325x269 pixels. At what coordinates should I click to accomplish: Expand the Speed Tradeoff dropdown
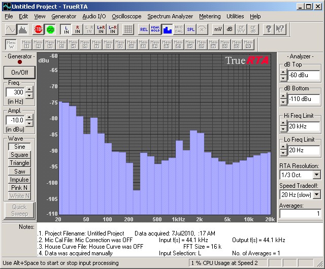pos(316,195)
